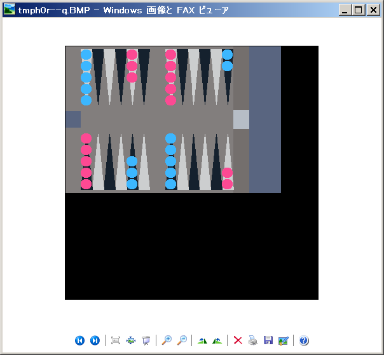Image resolution: width=384 pixels, height=355 pixels.
Task: Close the image viewer window
Action: tap(373, 10)
